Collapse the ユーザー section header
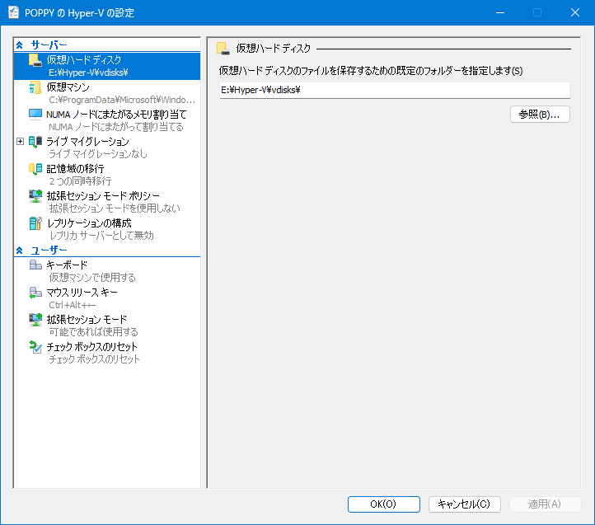 coord(20,250)
